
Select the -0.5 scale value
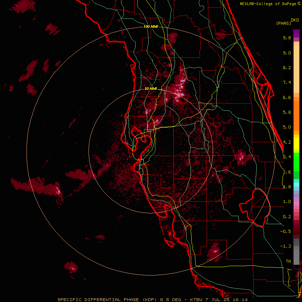click(x=286, y=232)
